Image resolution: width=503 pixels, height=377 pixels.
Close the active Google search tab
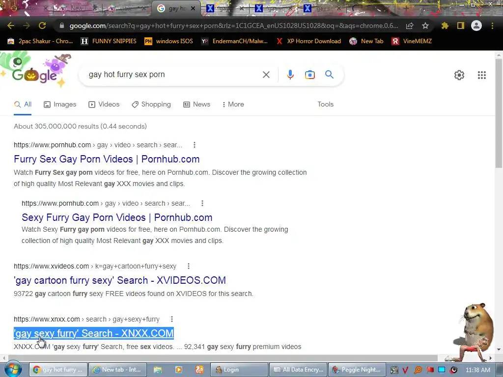(x=193, y=9)
